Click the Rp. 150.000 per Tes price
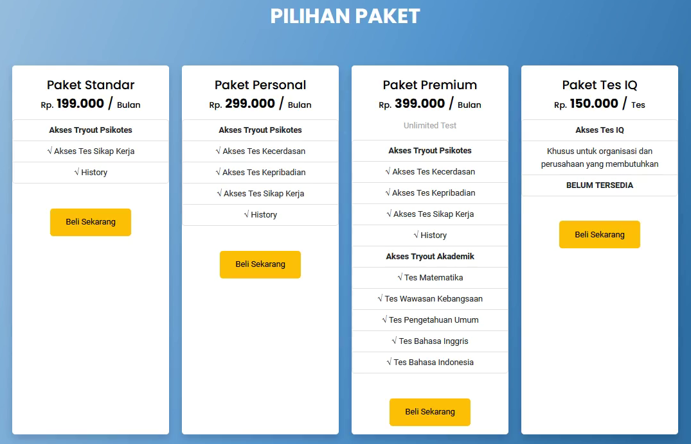 click(594, 104)
